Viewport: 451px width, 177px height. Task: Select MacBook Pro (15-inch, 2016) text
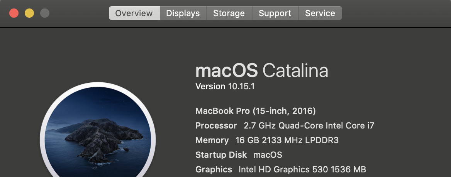[255, 111]
